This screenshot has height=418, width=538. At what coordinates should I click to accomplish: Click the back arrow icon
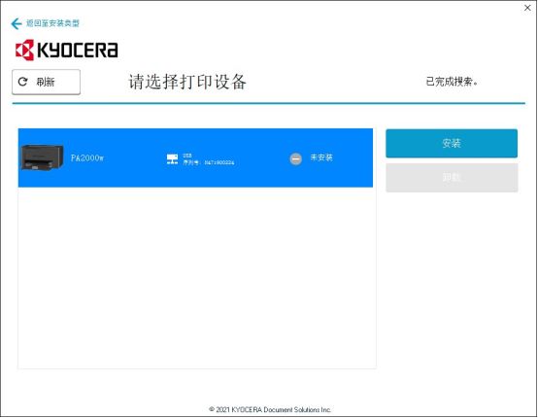17,23
